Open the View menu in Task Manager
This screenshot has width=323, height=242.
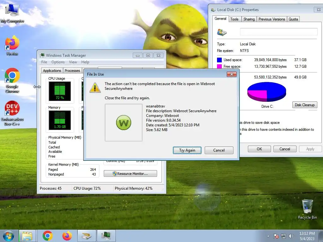pyautogui.click(x=73, y=62)
